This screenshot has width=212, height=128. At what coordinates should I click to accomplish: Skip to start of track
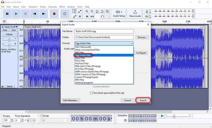[x=35, y=14]
